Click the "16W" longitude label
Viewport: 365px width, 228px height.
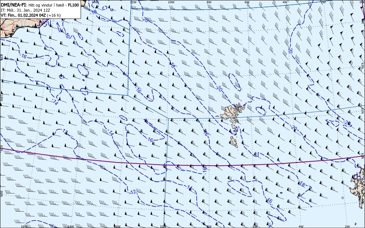point(24,227)
